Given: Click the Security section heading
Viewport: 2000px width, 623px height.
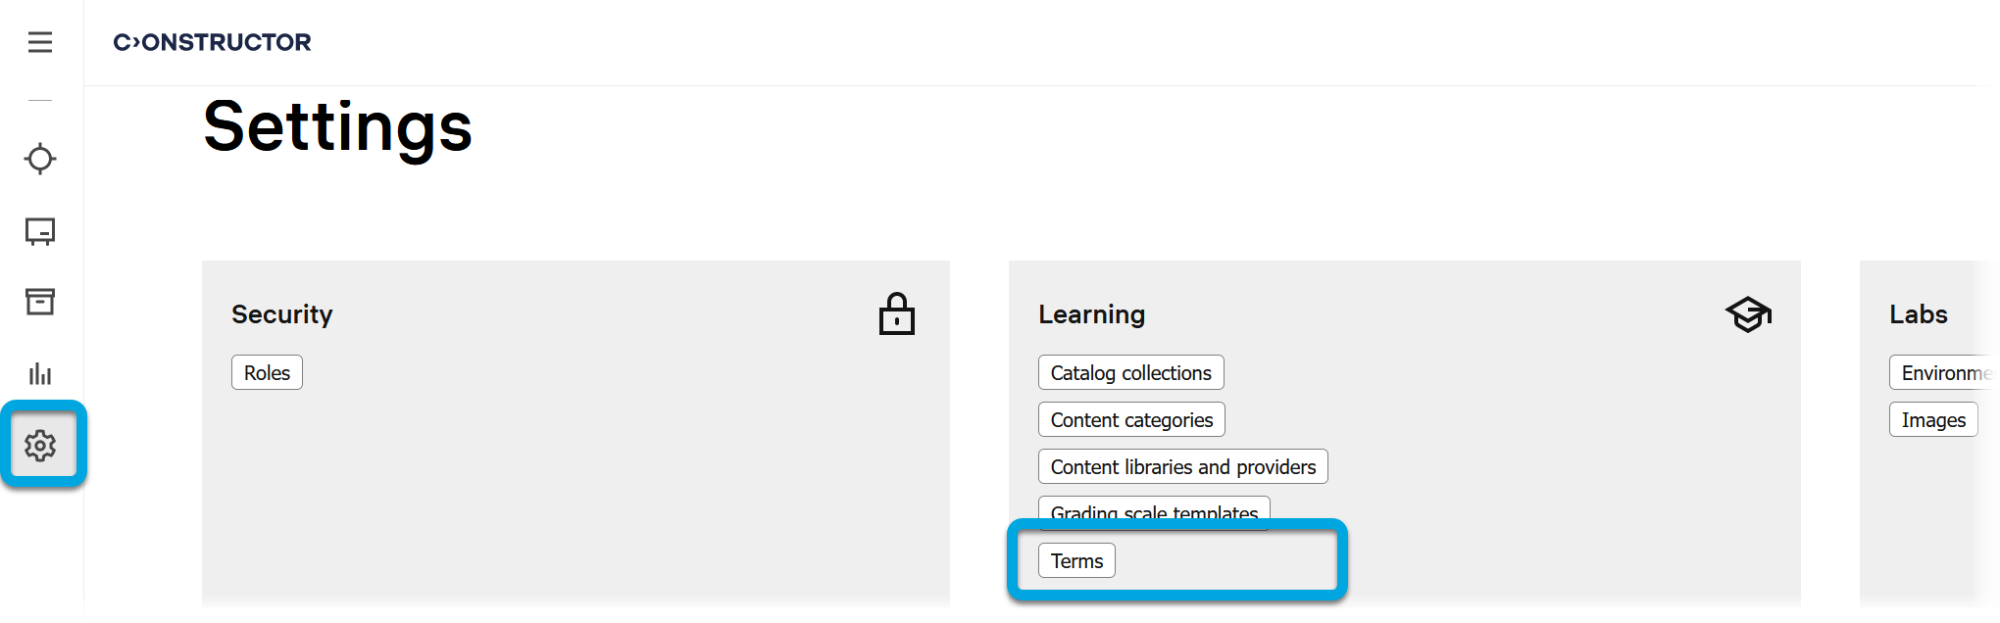Looking at the screenshot, I should tap(282, 314).
